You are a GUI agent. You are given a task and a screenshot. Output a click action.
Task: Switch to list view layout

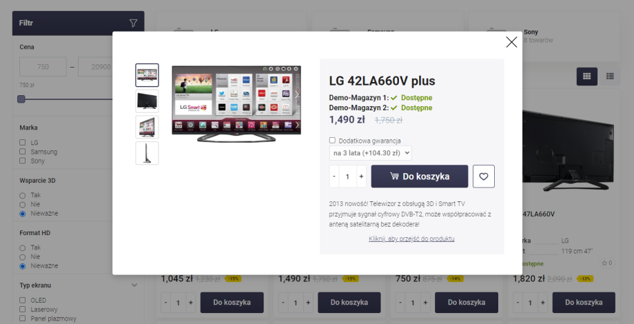(x=610, y=76)
